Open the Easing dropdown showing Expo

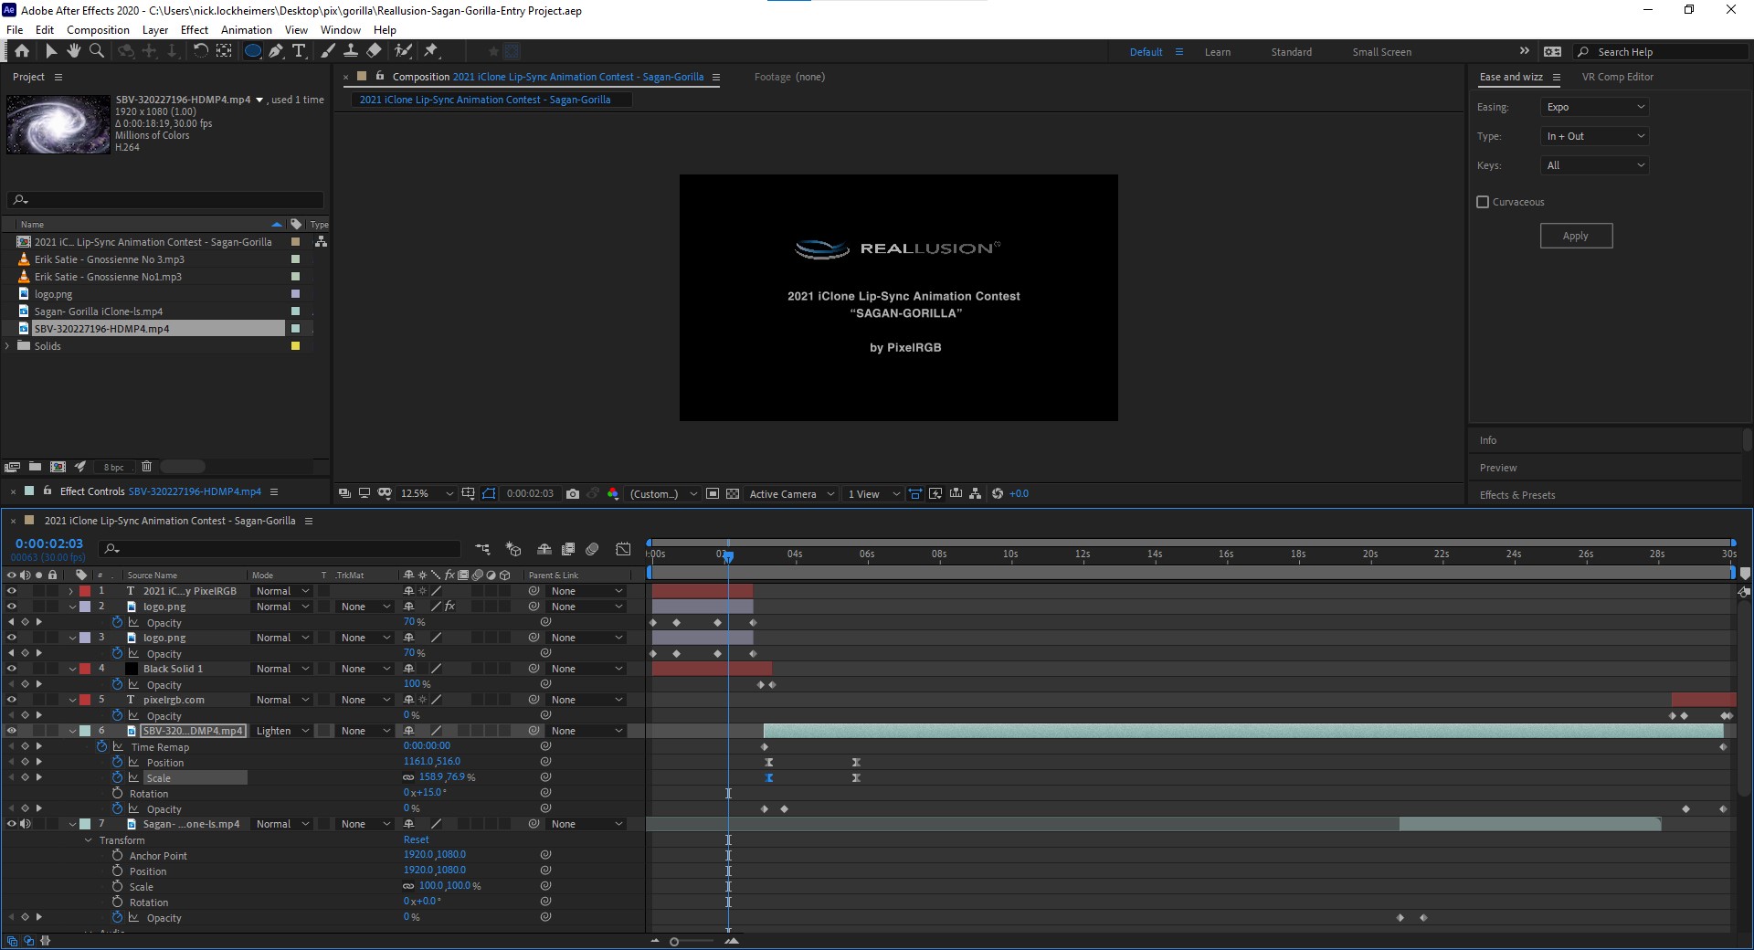(1595, 107)
